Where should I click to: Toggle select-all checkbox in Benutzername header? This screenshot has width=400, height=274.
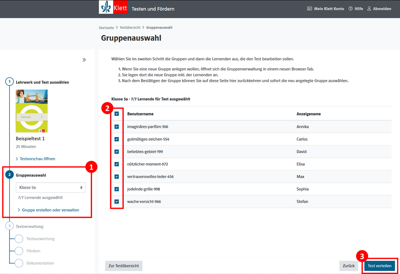117,114
